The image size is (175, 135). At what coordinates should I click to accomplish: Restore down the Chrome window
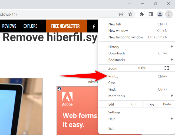pos(156,4)
